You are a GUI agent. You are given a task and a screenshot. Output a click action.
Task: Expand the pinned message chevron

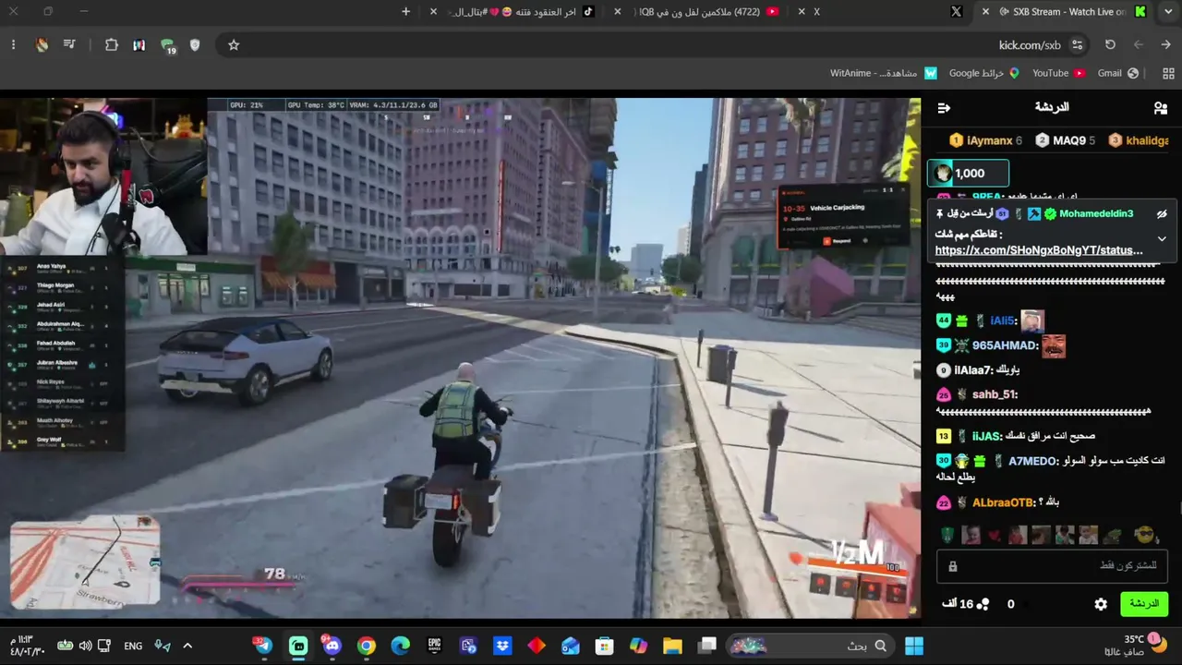click(x=1162, y=238)
